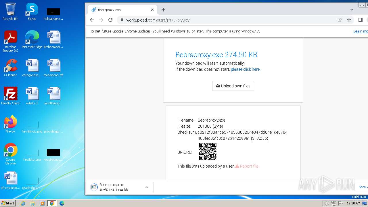Open meamazon.rtf file on desktop

click(x=53, y=68)
